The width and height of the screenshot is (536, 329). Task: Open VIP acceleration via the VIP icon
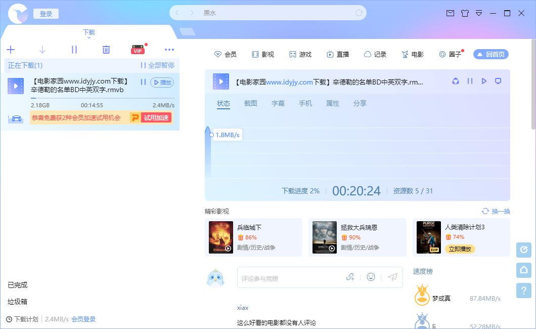[x=137, y=50]
